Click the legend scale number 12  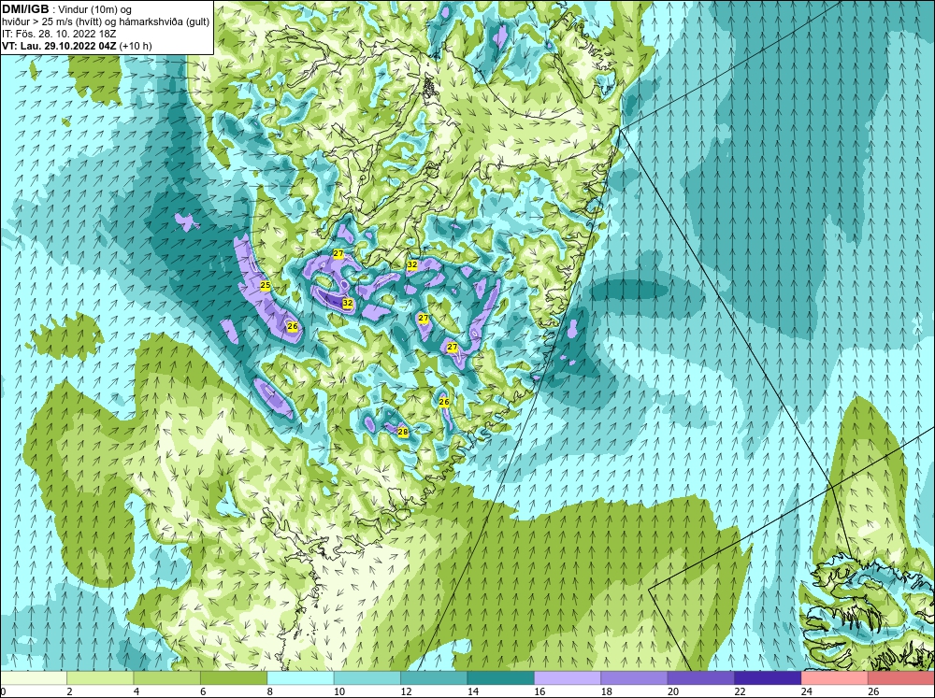pyautogui.click(x=406, y=691)
